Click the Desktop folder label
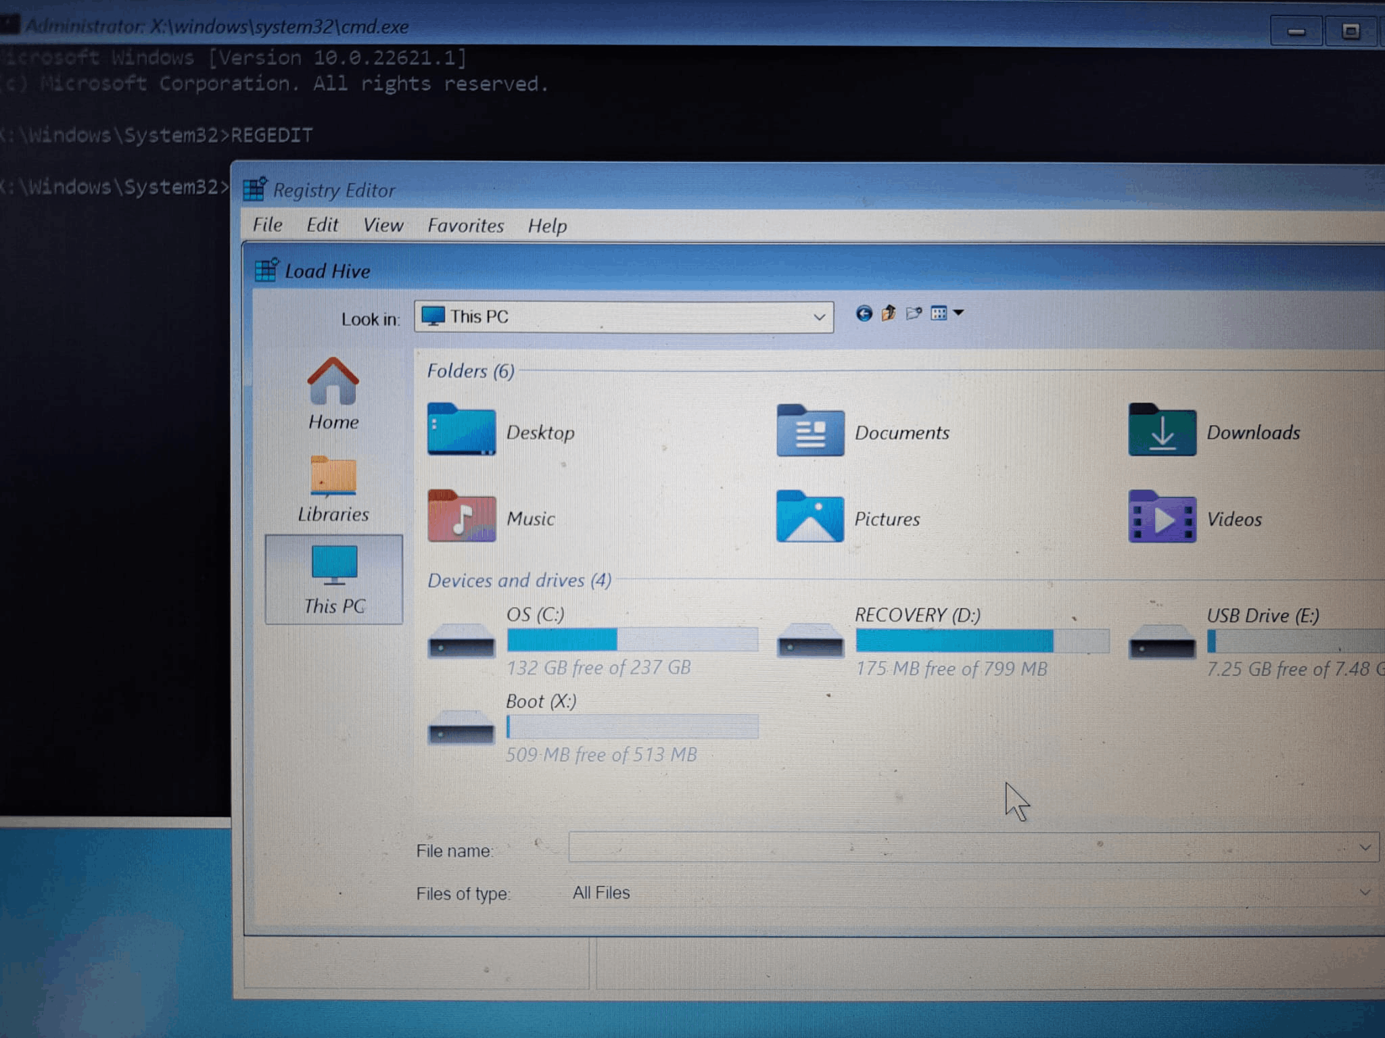 click(x=540, y=432)
